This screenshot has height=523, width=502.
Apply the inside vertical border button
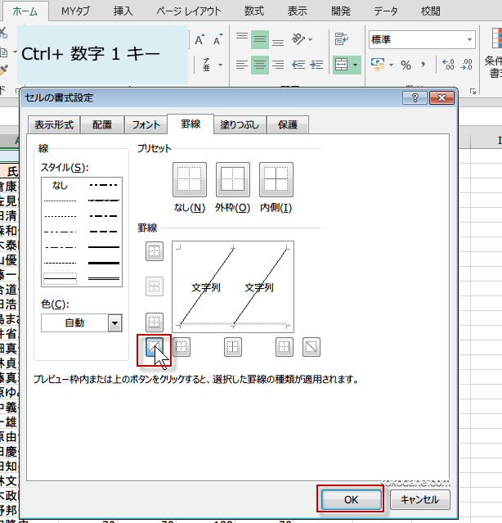pos(233,348)
